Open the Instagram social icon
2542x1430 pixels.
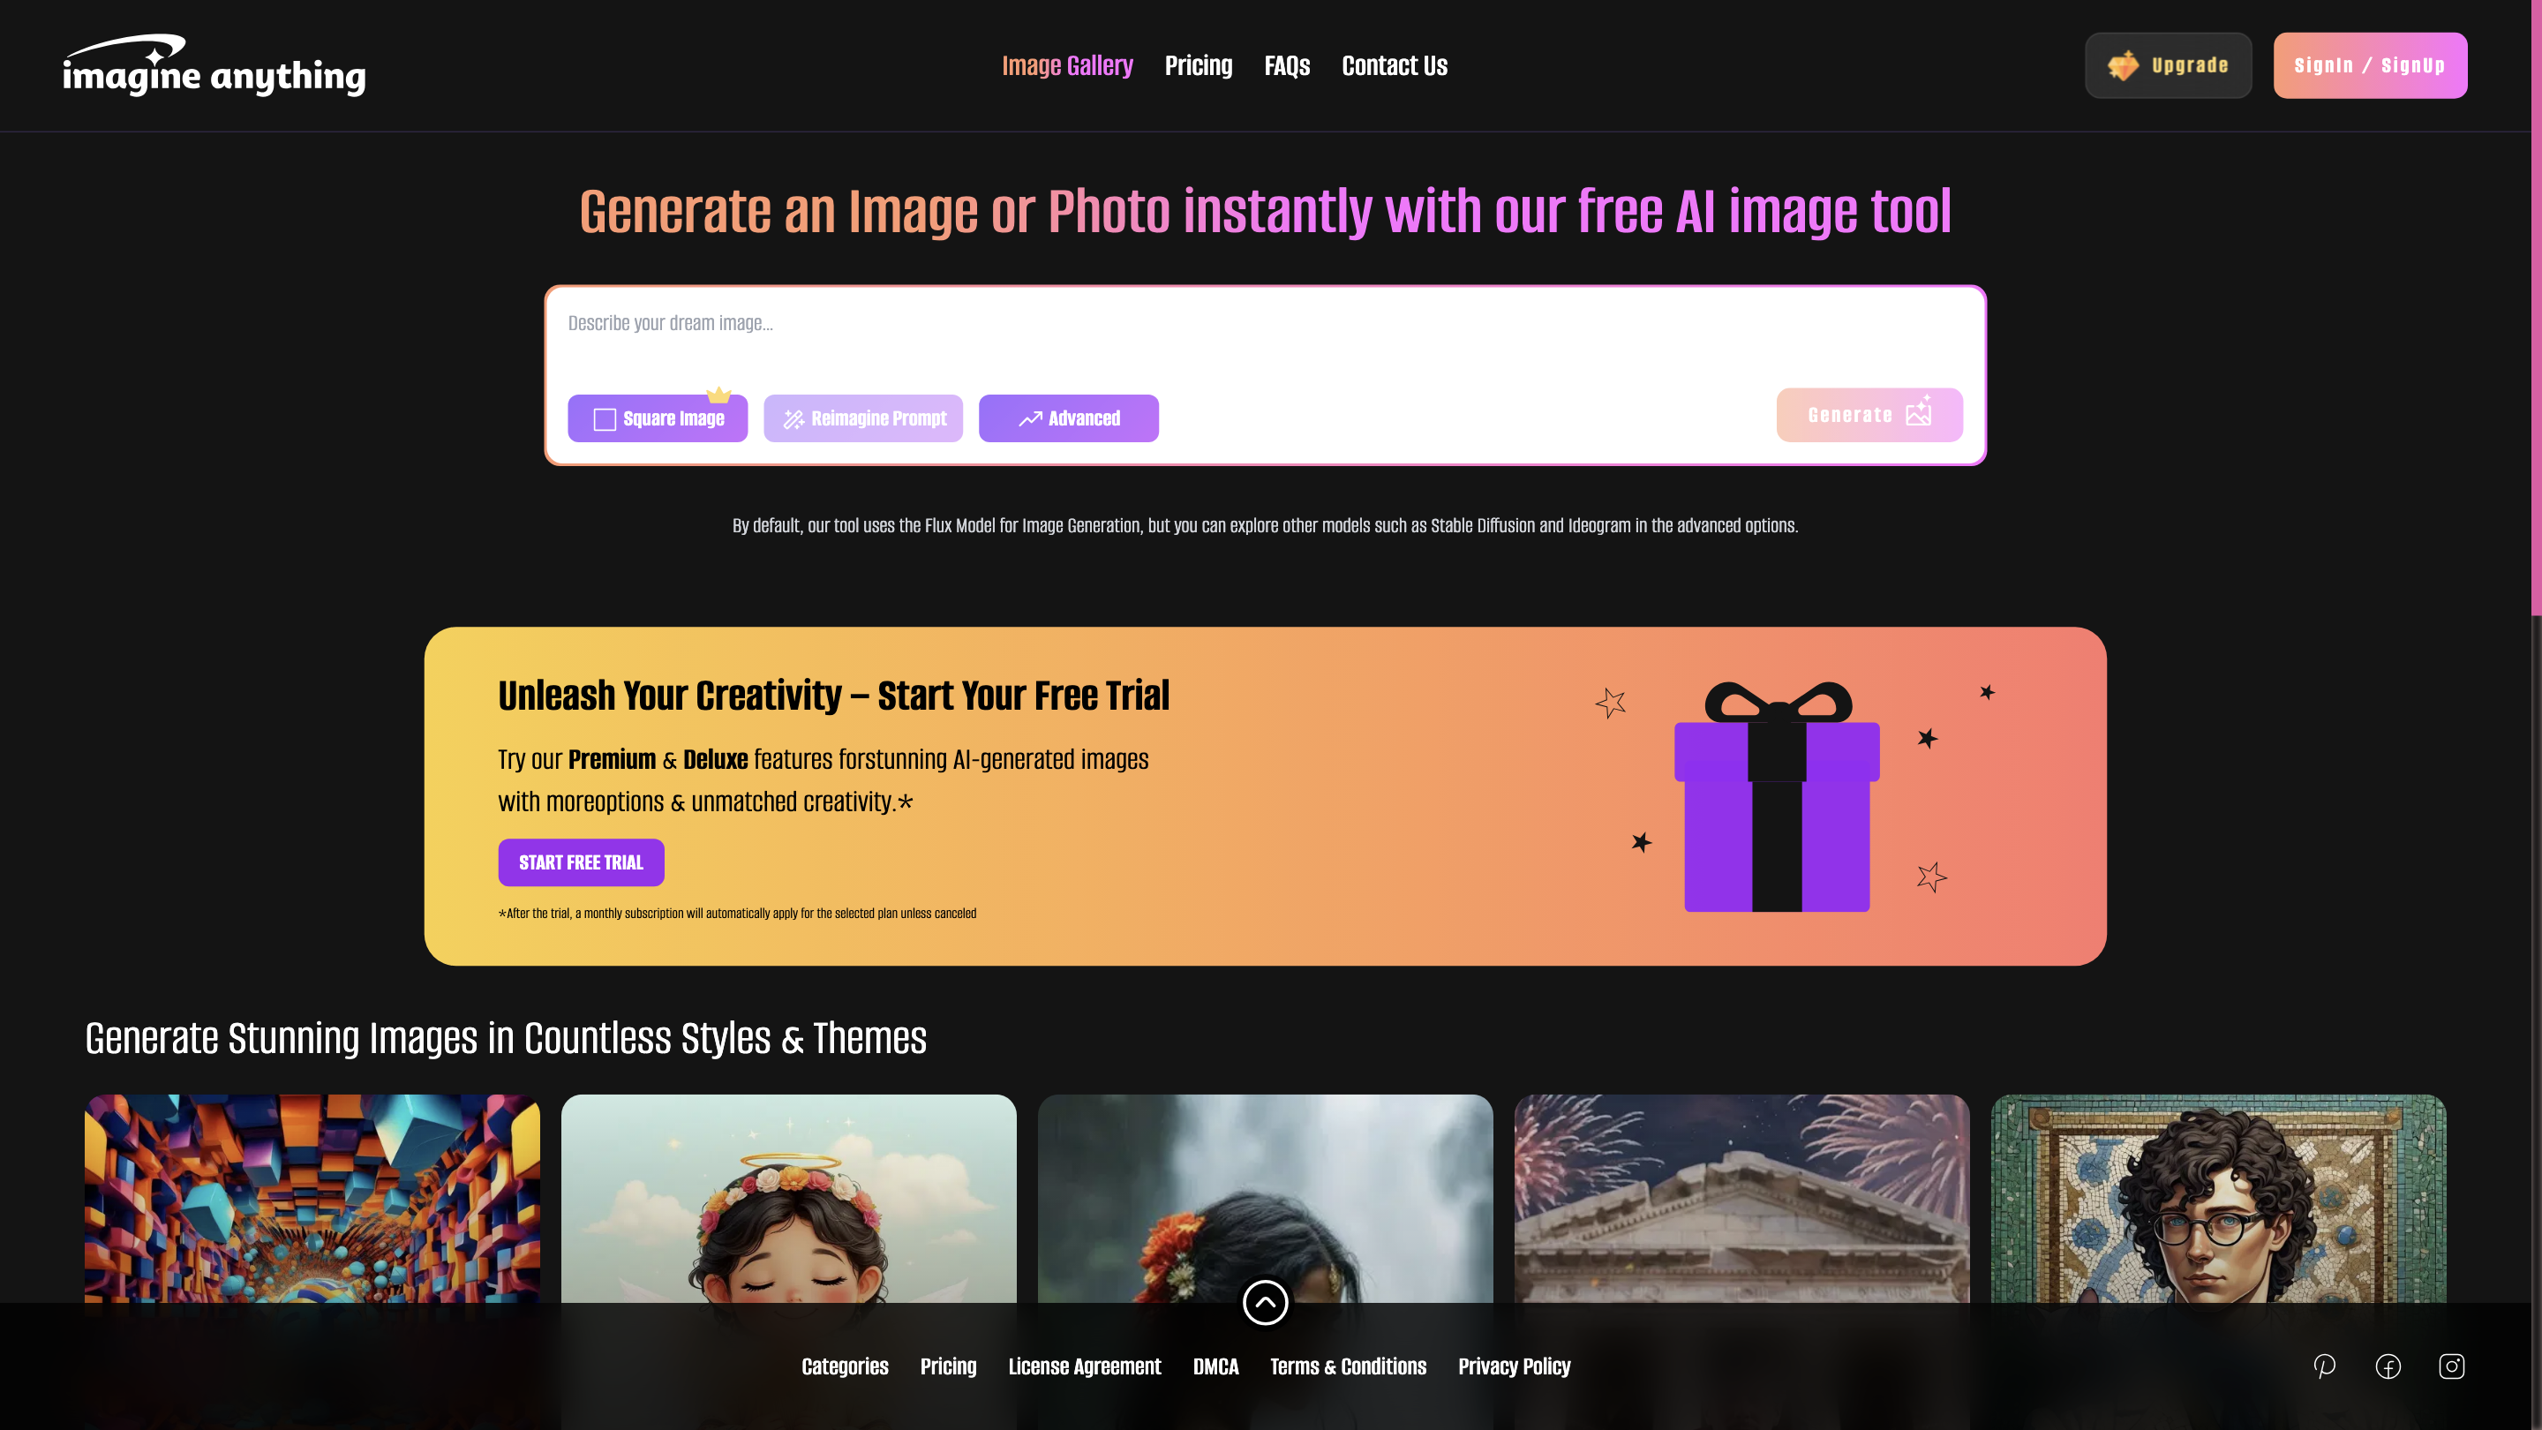coord(2451,1366)
